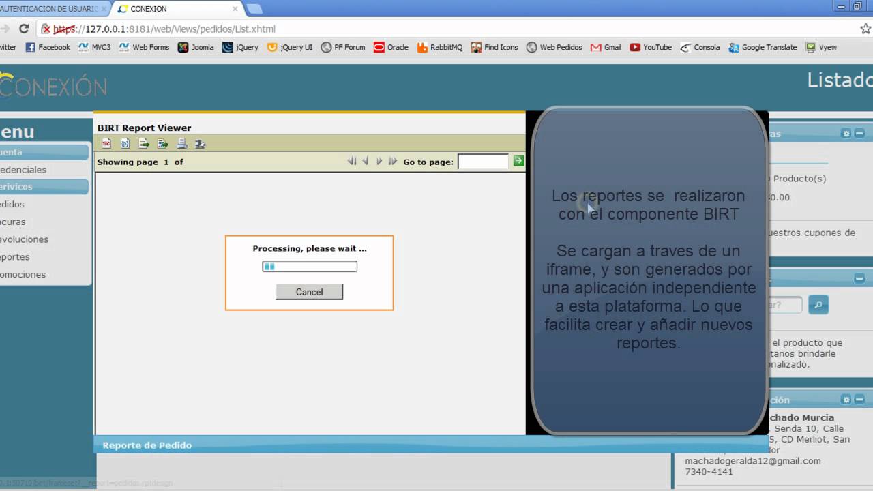The height and width of the screenshot is (491, 873).
Task: Open Oracle bookmark
Action: [x=391, y=47]
